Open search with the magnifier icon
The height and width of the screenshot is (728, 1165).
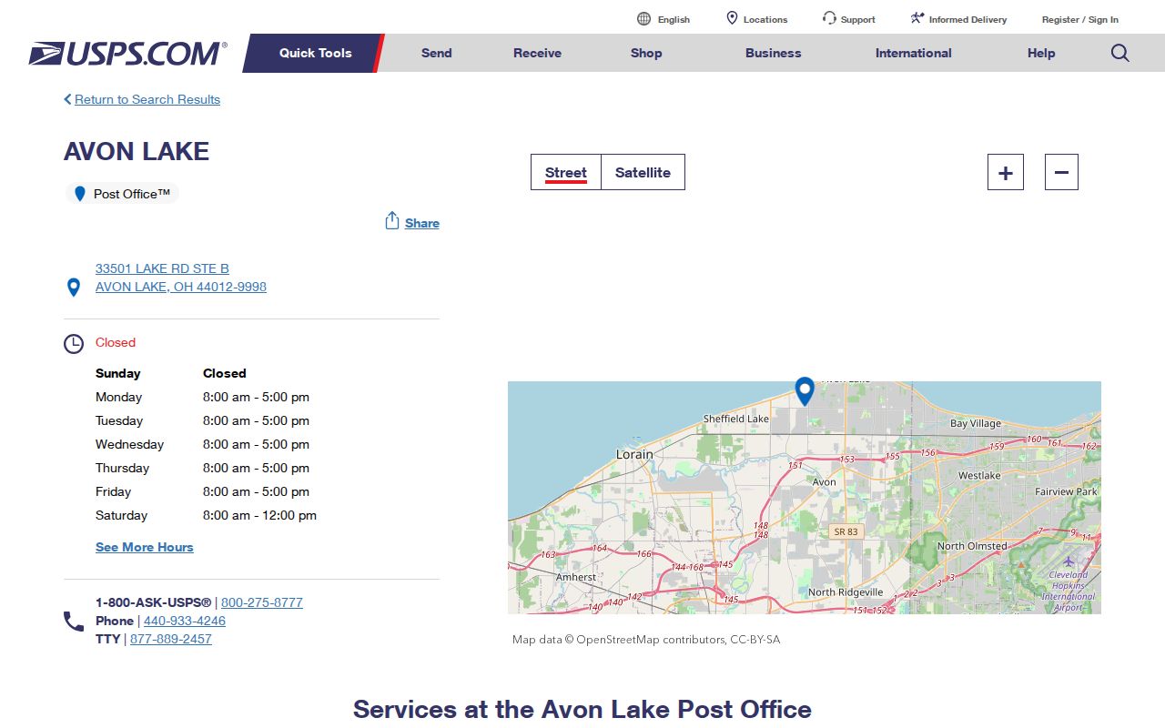coord(1120,53)
